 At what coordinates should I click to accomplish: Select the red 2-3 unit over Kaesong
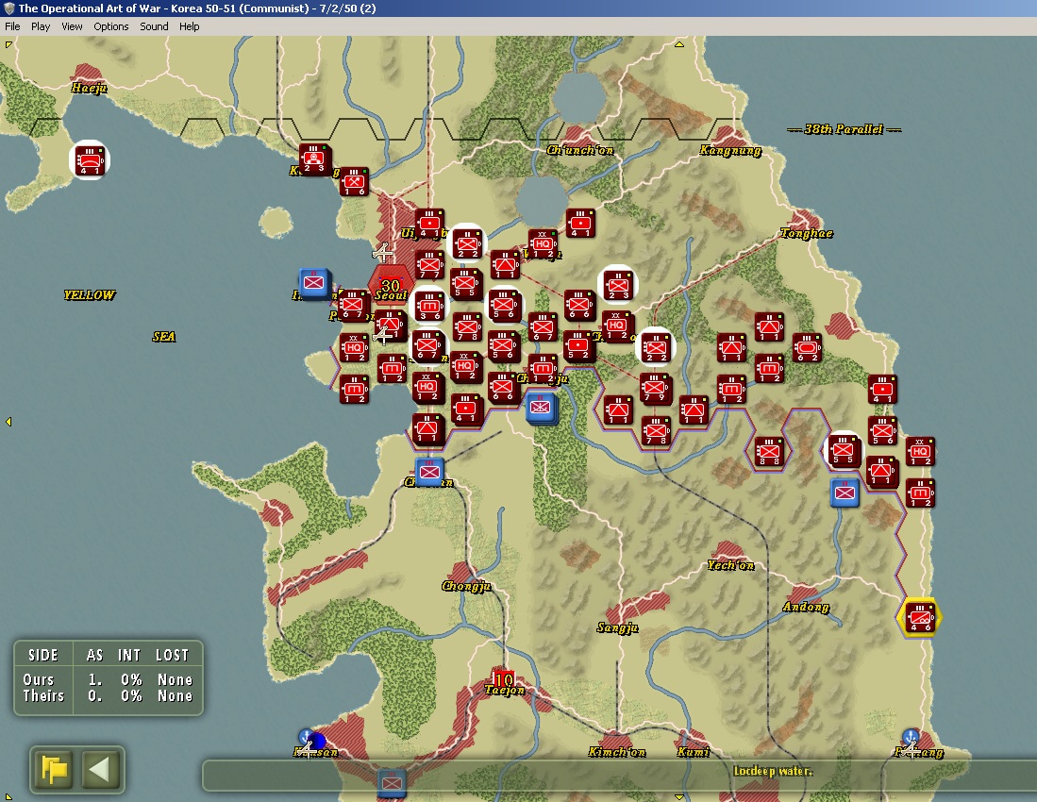[314, 159]
